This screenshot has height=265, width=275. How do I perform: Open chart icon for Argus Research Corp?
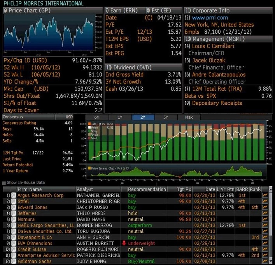tap(264, 195)
